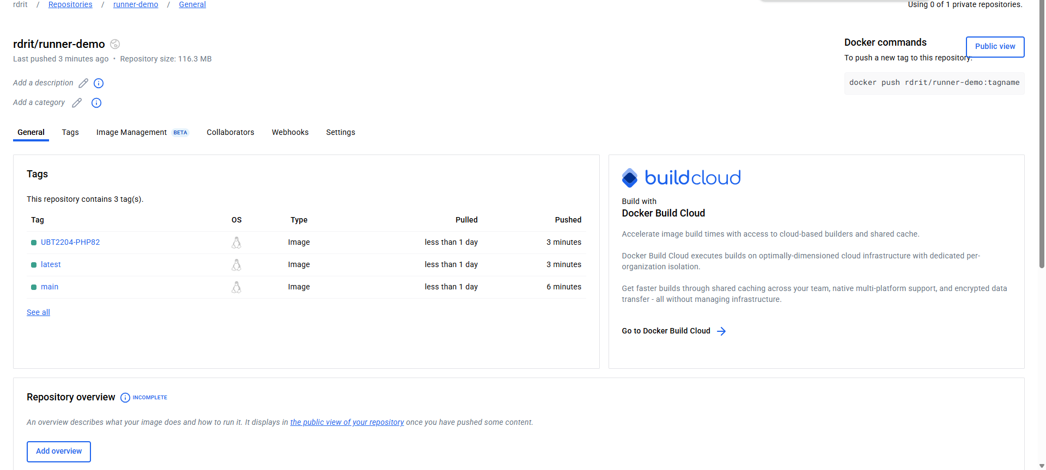Open the Settings tab
This screenshot has width=1046, height=470.
(x=340, y=132)
